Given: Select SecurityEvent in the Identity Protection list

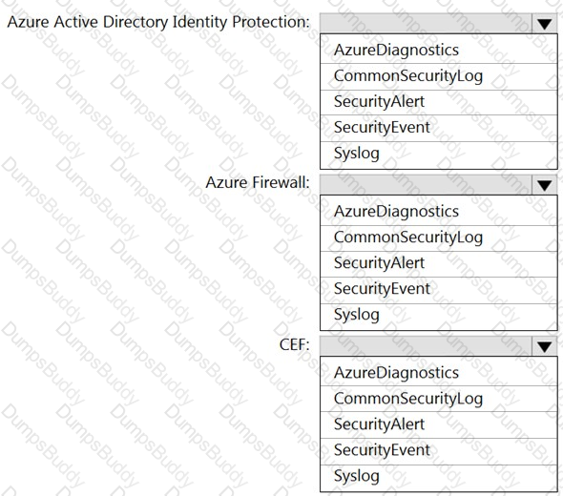Looking at the screenshot, I should click(x=439, y=128).
